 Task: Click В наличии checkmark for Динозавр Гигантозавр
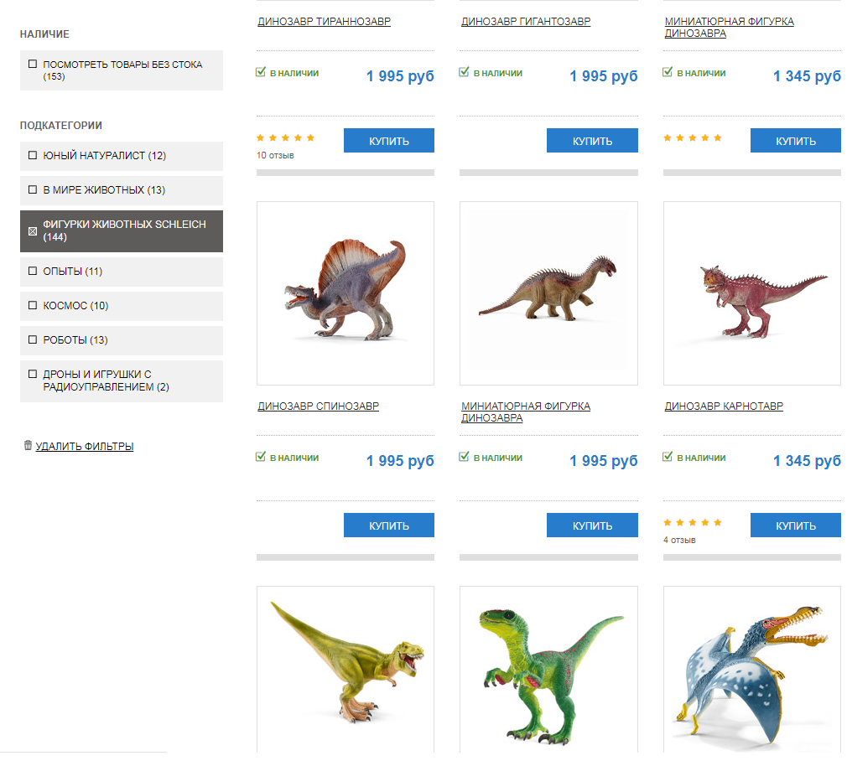[464, 72]
